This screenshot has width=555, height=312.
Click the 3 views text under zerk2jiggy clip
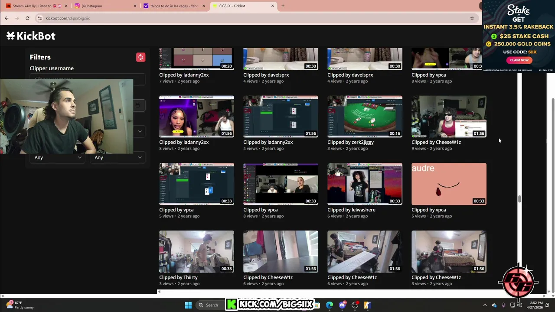pyautogui.click(x=334, y=149)
